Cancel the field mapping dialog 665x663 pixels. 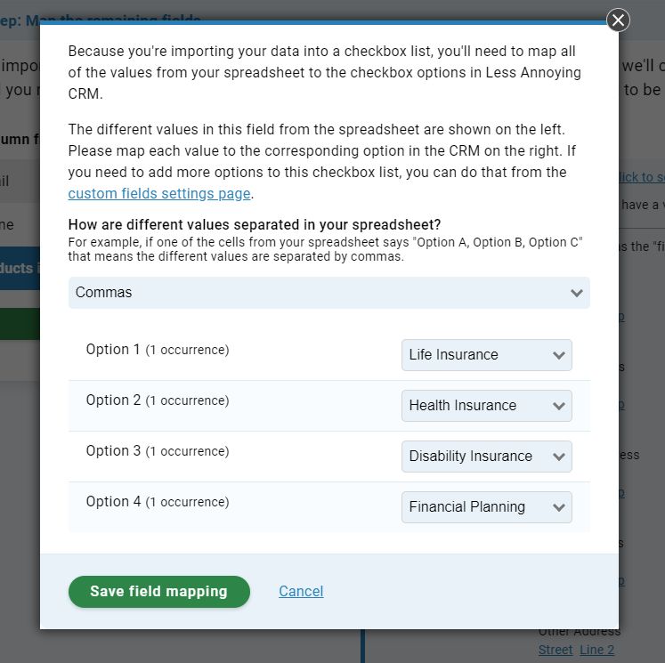(301, 591)
